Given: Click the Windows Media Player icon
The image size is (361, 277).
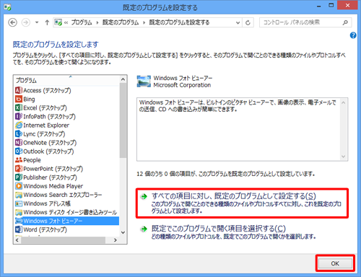Looking at the screenshot, I should (x=19, y=186).
